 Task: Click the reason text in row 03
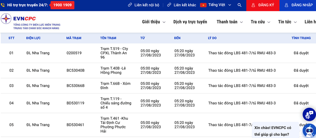pyautogui.click(x=242, y=86)
